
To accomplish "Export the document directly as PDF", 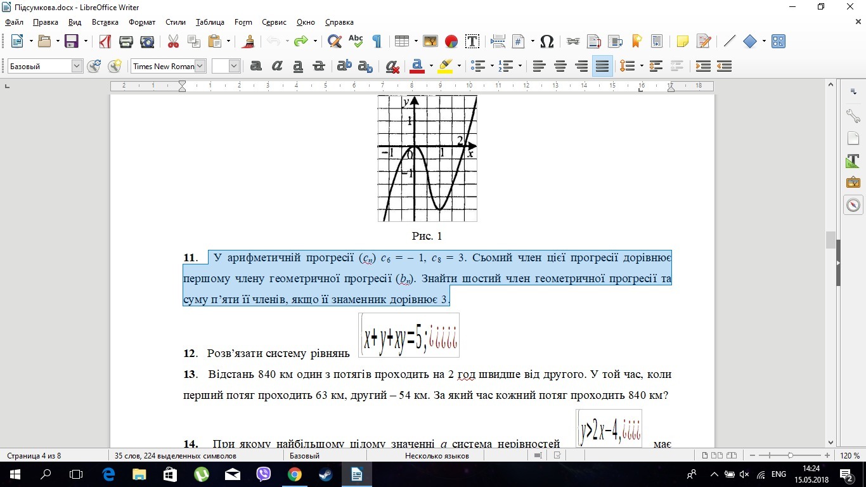I will (x=105, y=41).
